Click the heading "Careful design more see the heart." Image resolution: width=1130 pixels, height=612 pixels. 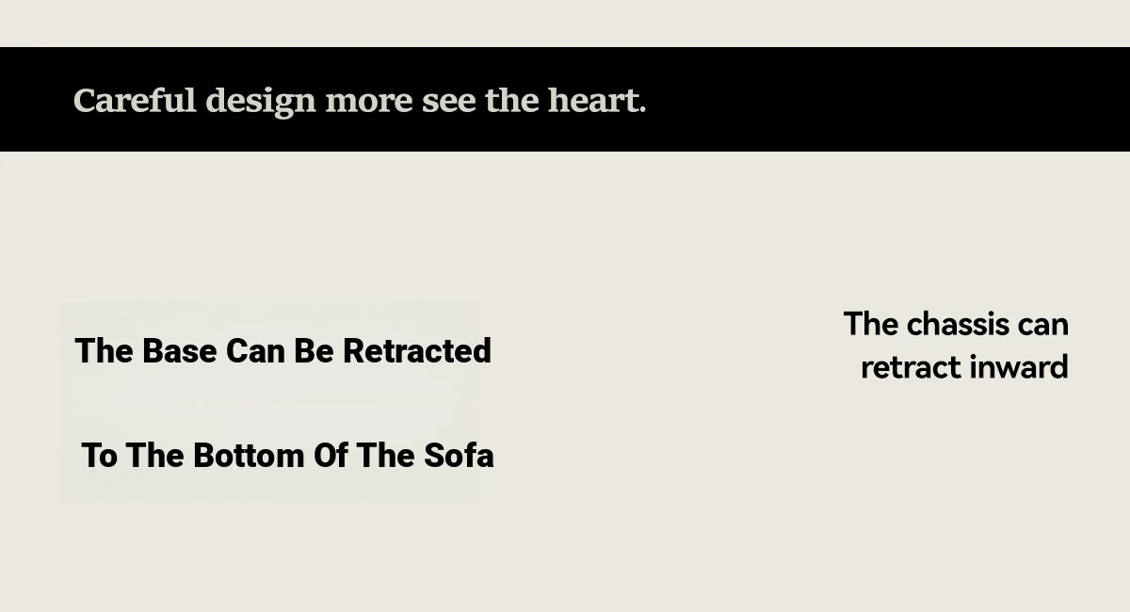click(360, 101)
